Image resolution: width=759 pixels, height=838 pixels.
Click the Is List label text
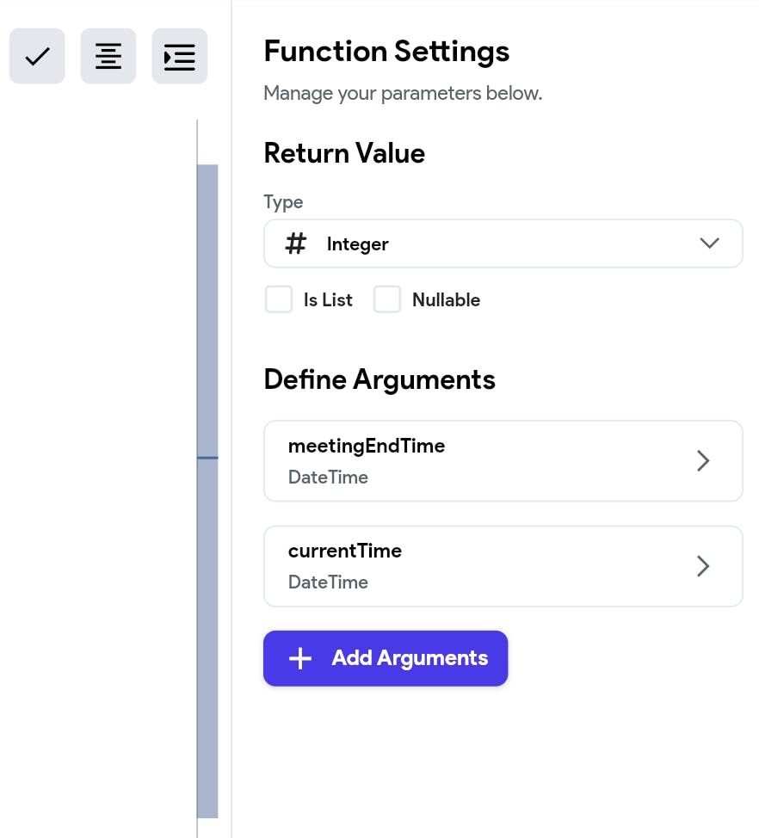click(x=328, y=299)
